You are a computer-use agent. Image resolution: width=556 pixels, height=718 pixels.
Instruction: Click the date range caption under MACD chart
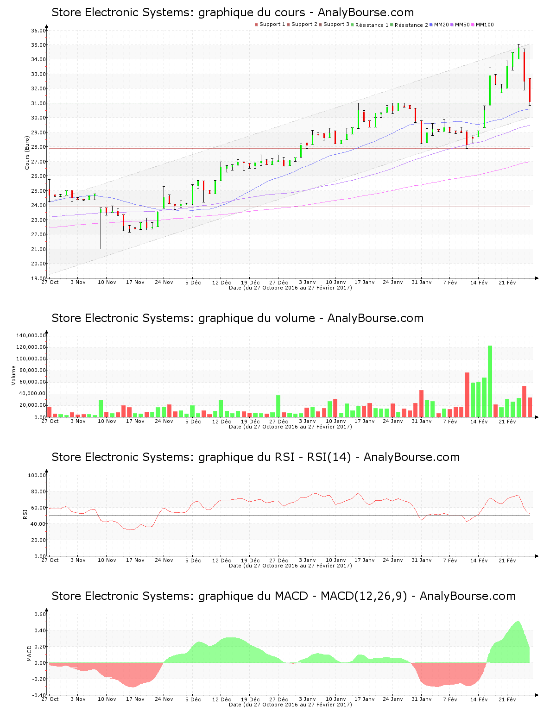pos(291,705)
